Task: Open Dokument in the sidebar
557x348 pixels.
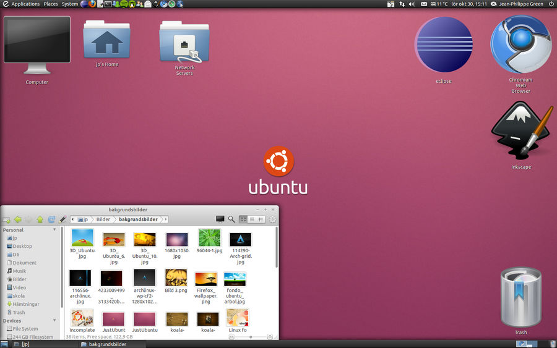Action: [22, 263]
